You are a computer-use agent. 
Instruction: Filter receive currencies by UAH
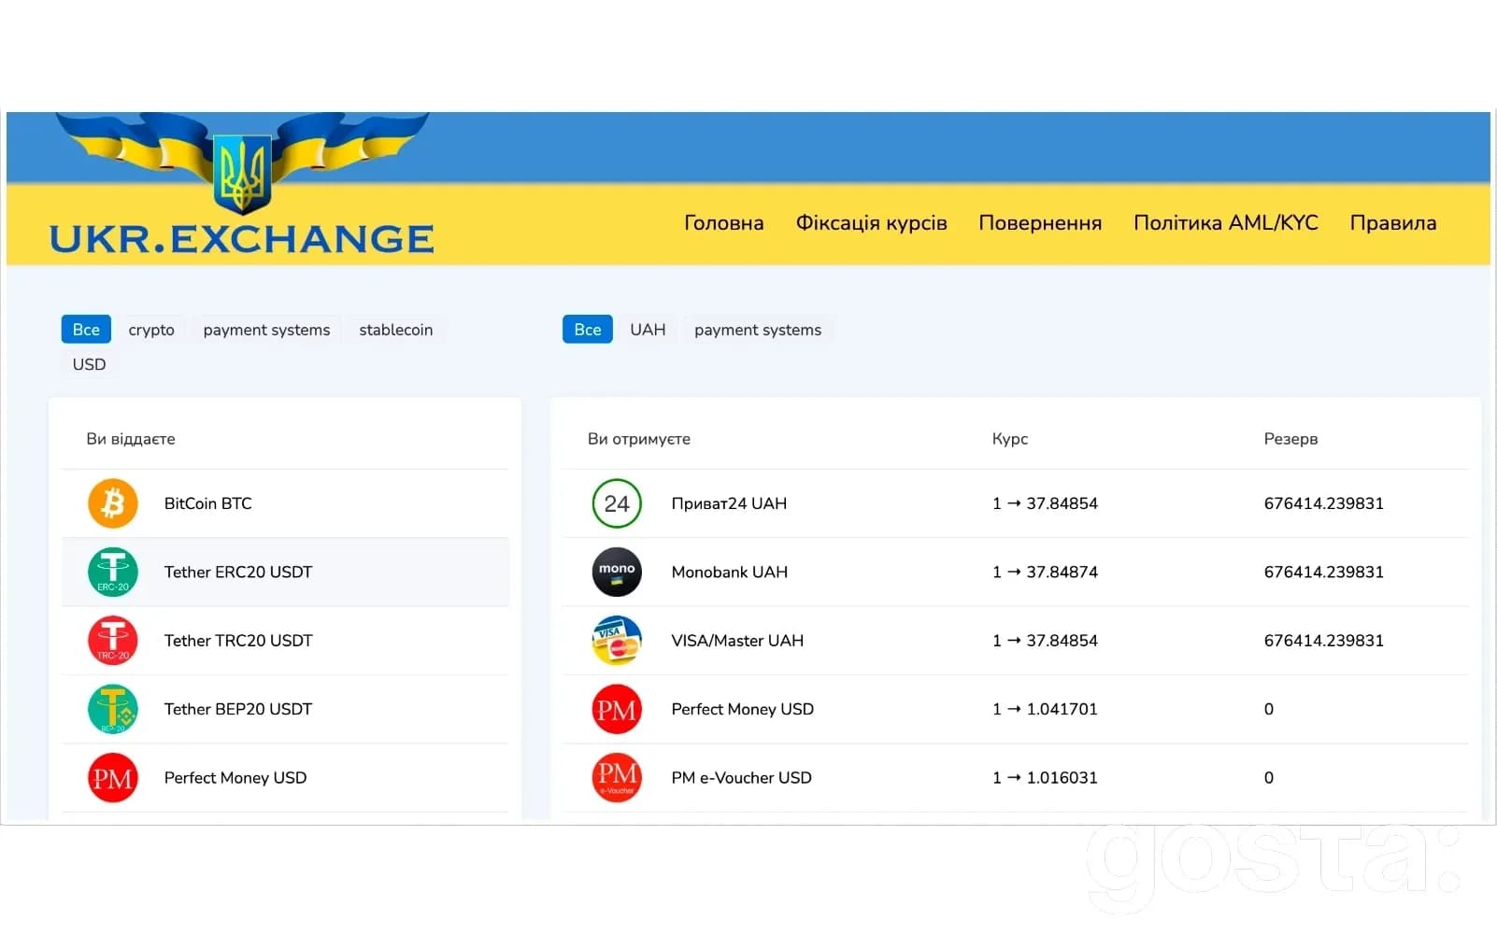648,330
